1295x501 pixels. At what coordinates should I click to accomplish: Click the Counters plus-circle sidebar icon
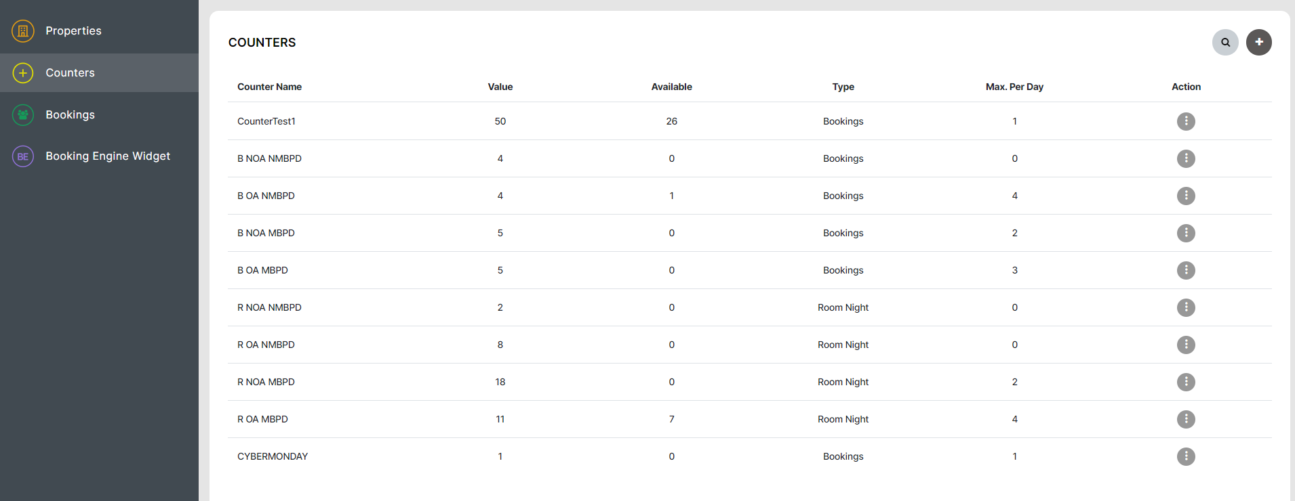23,72
